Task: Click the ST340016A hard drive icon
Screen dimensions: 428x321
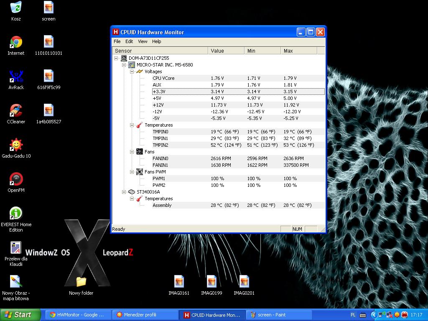Action: [132, 192]
